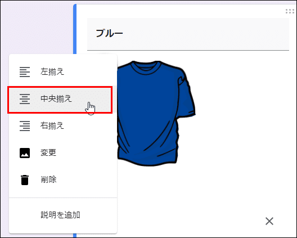
Task: Select the blue T-shirt image
Action: pos(156,114)
